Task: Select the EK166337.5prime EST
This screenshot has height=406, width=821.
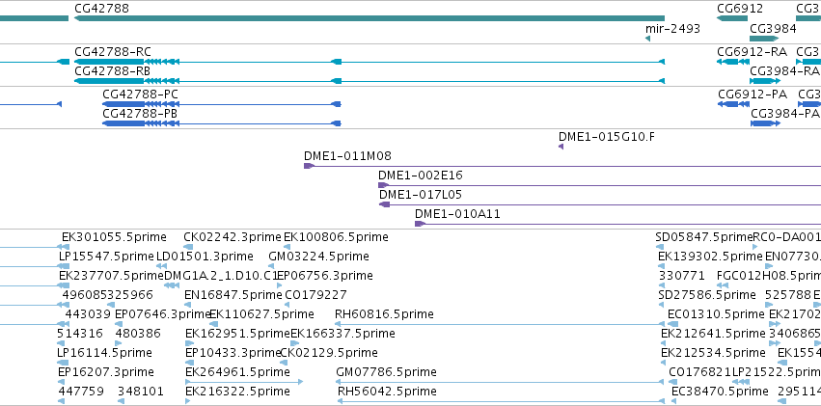Action: 294,343
